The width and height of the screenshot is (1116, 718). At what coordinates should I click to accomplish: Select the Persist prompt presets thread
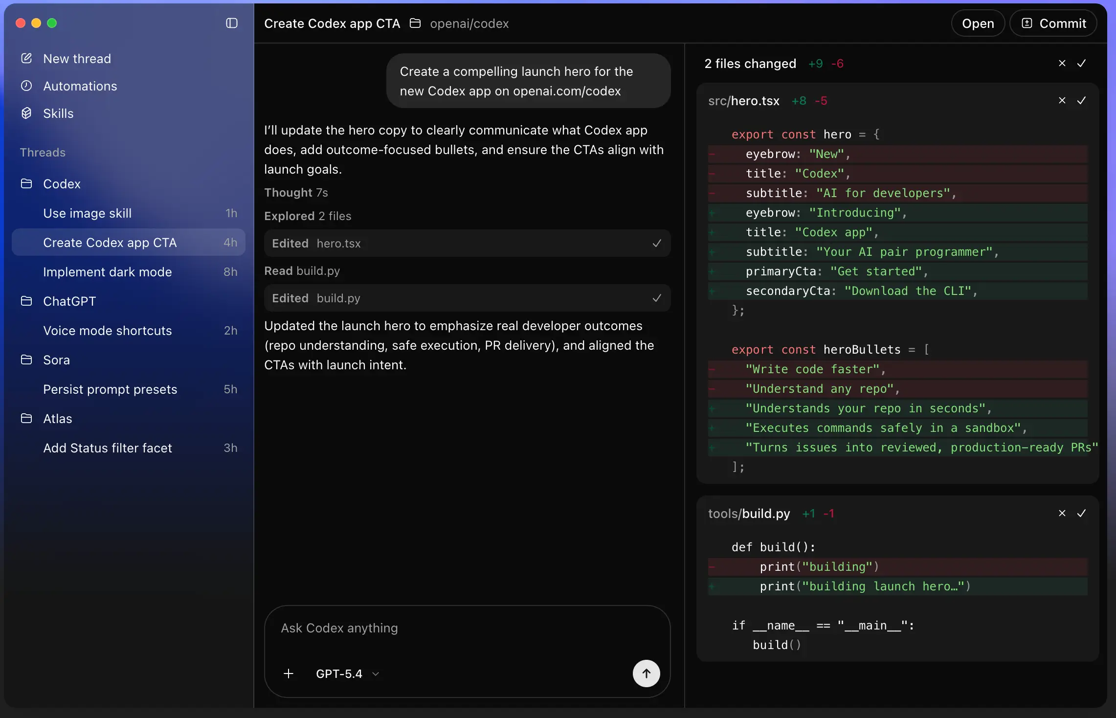point(111,389)
